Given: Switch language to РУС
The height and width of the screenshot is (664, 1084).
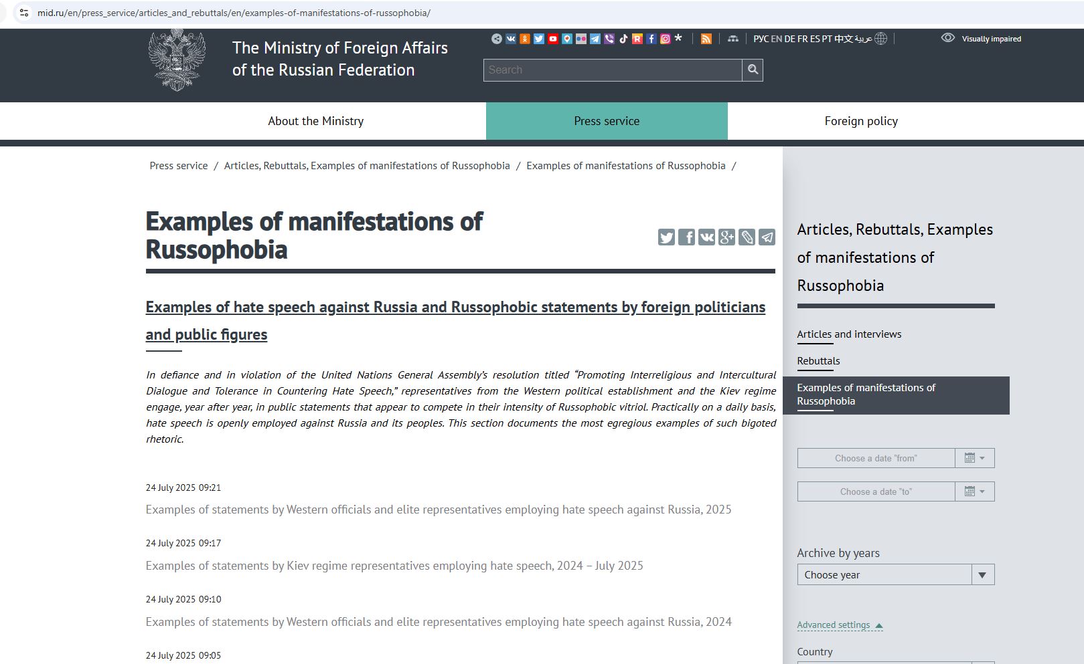Looking at the screenshot, I should click(x=761, y=39).
